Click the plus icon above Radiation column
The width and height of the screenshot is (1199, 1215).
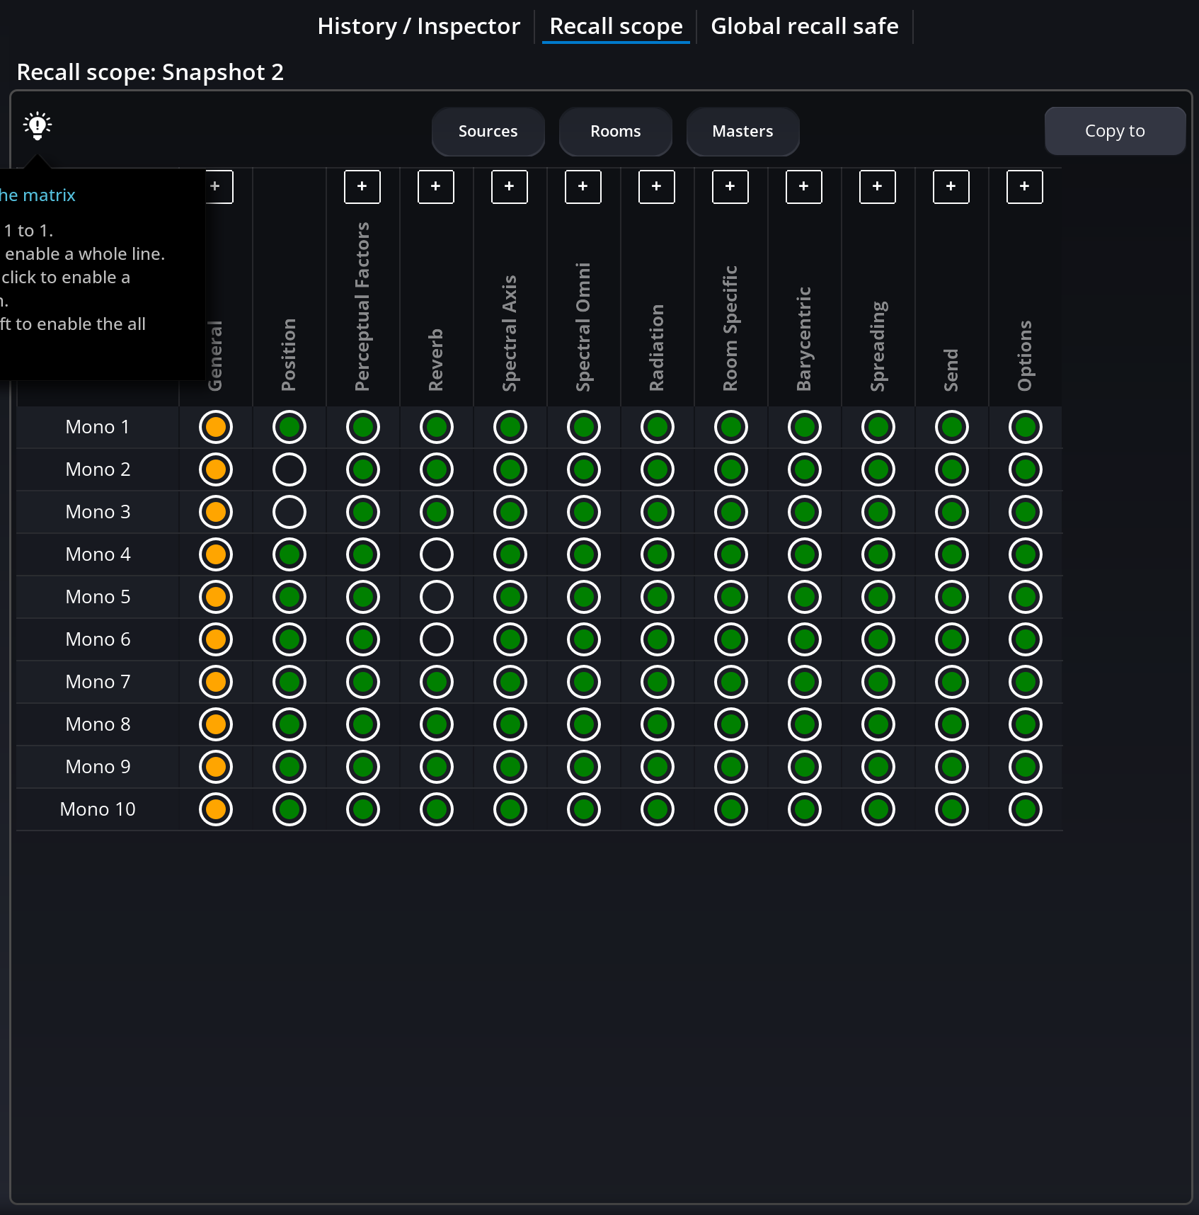pos(657,186)
